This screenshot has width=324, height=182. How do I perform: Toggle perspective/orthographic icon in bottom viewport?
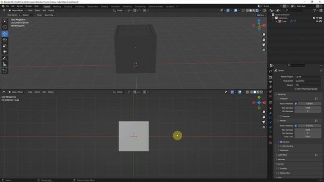pyautogui.click(x=264, y=127)
